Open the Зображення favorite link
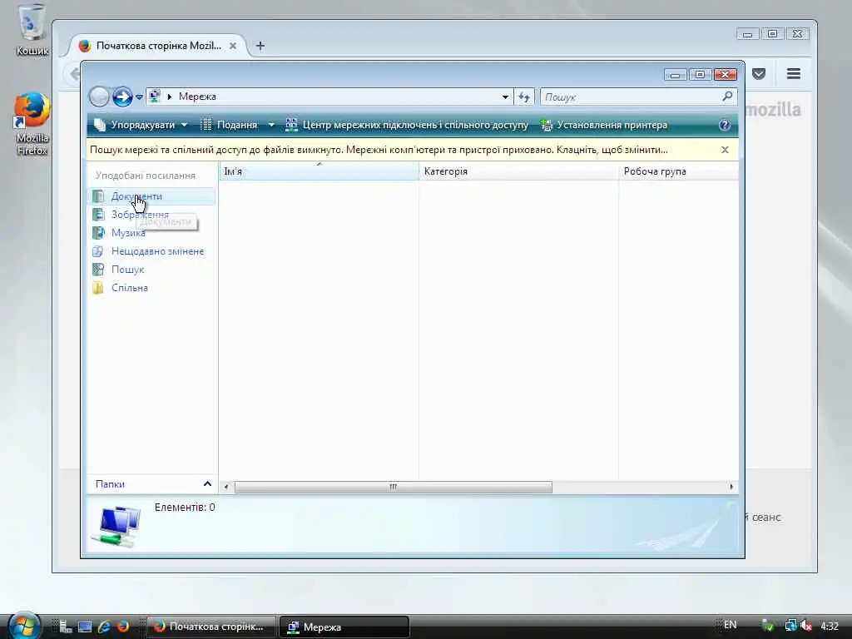 [x=140, y=215]
